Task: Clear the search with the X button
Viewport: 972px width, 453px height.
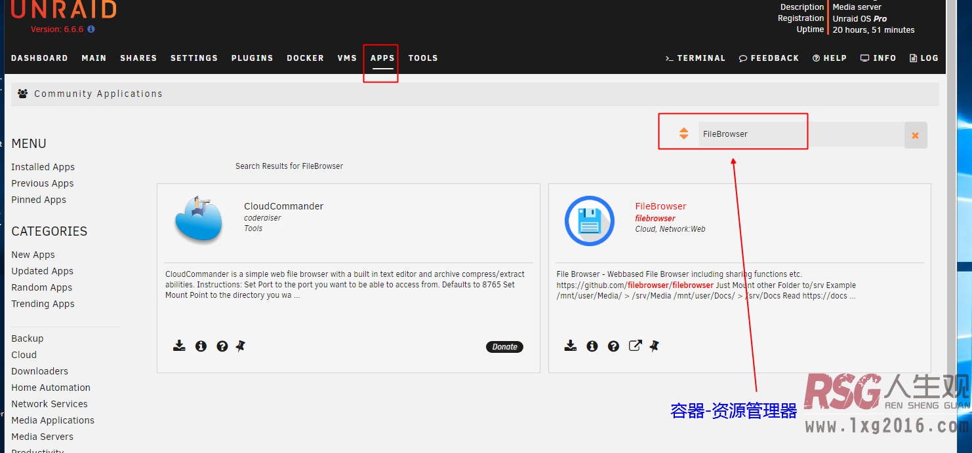Action: coord(916,135)
